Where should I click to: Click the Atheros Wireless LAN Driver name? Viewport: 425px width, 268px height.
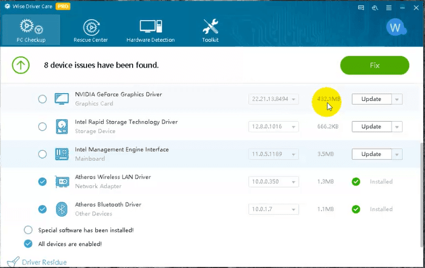[x=113, y=177]
